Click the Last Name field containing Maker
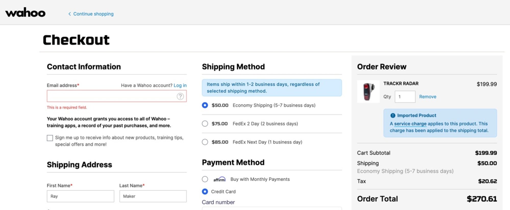The width and height of the screenshot is (510, 210). [153, 196]
